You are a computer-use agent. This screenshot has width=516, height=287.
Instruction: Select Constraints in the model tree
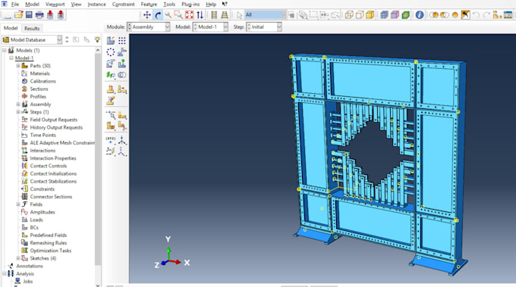(x=42, y=189)
